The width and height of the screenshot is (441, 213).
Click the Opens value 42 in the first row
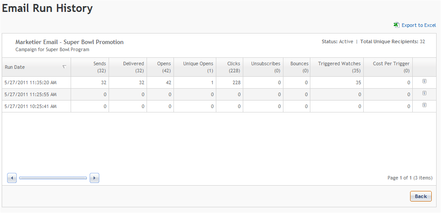tap(168, 82)
